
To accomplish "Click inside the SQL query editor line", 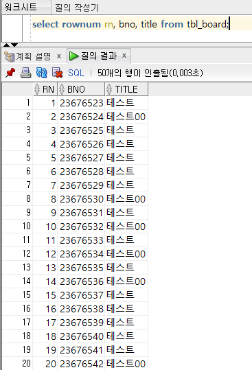I will click(141, 24).
